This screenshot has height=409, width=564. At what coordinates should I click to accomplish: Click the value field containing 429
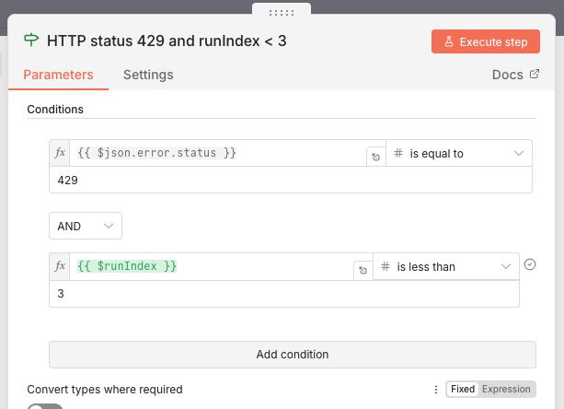(x=290, y=181)
